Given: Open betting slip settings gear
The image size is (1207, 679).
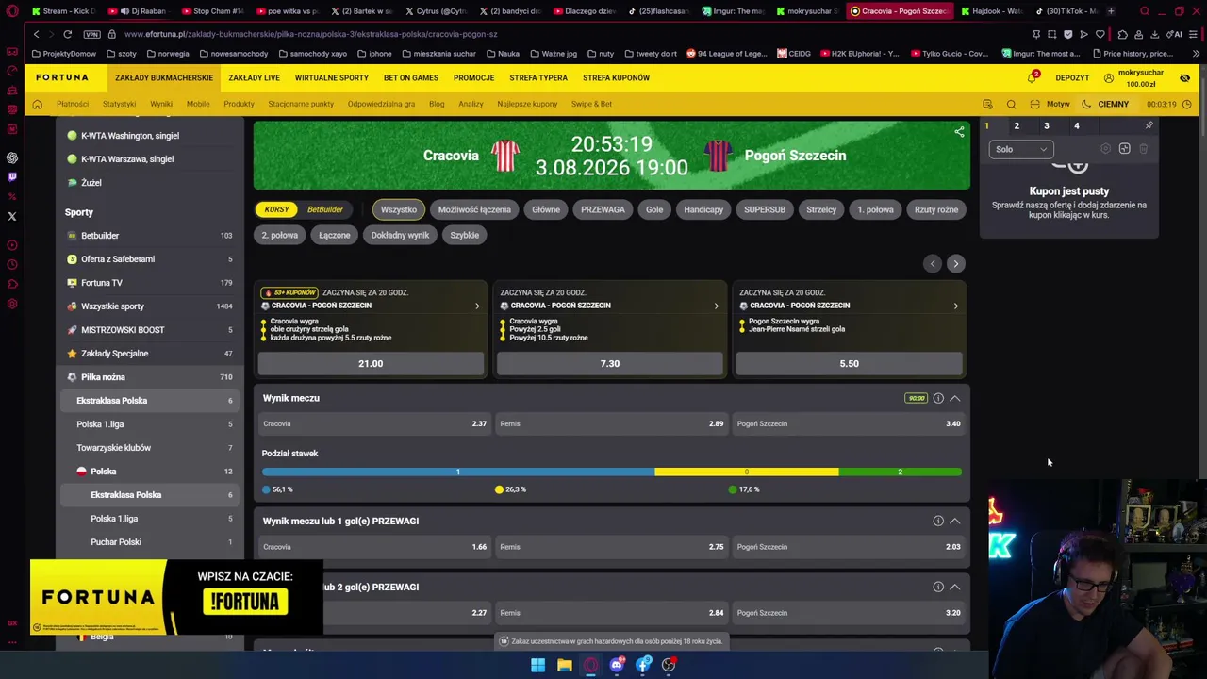Looking at the screenshot, I should (x=1105, y=149).
